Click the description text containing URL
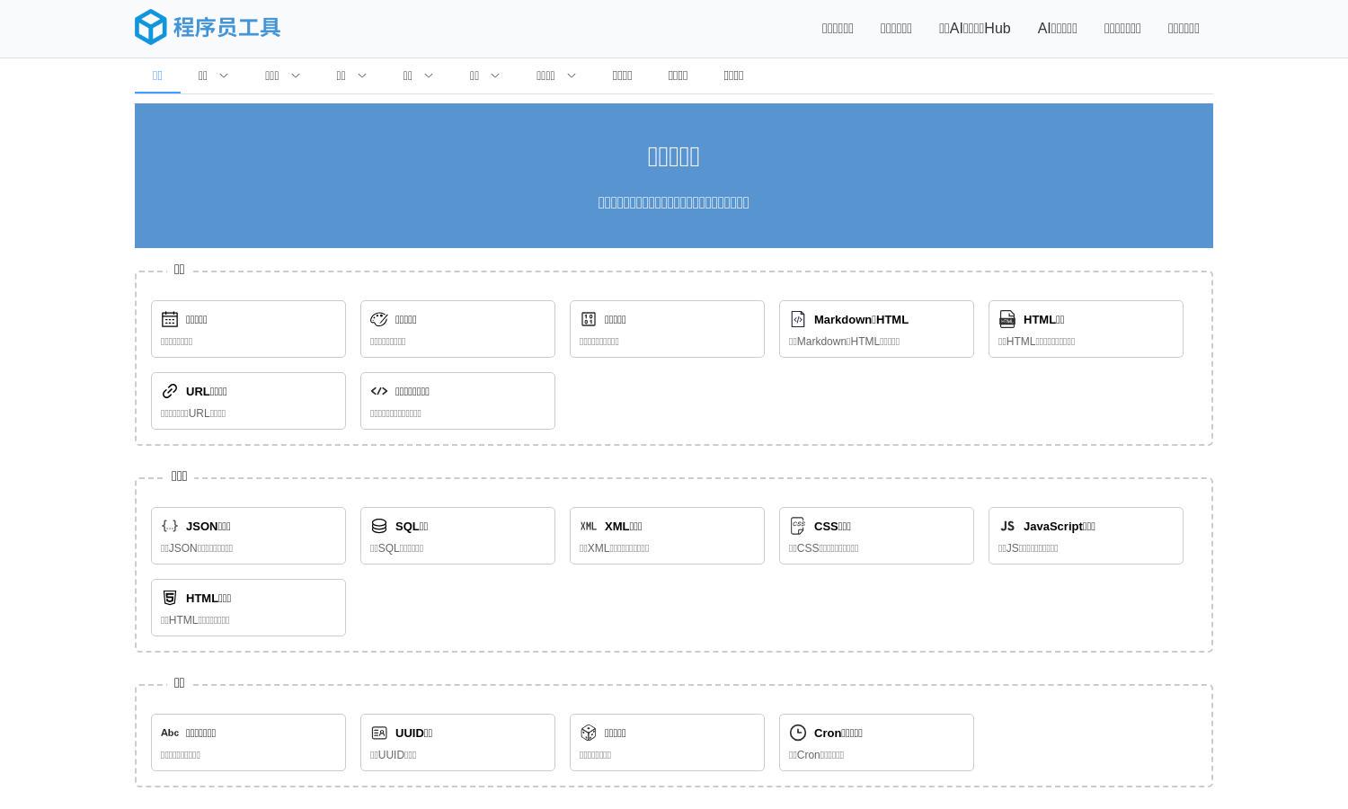The image size is (1348, 809). [x=193, y=413]
